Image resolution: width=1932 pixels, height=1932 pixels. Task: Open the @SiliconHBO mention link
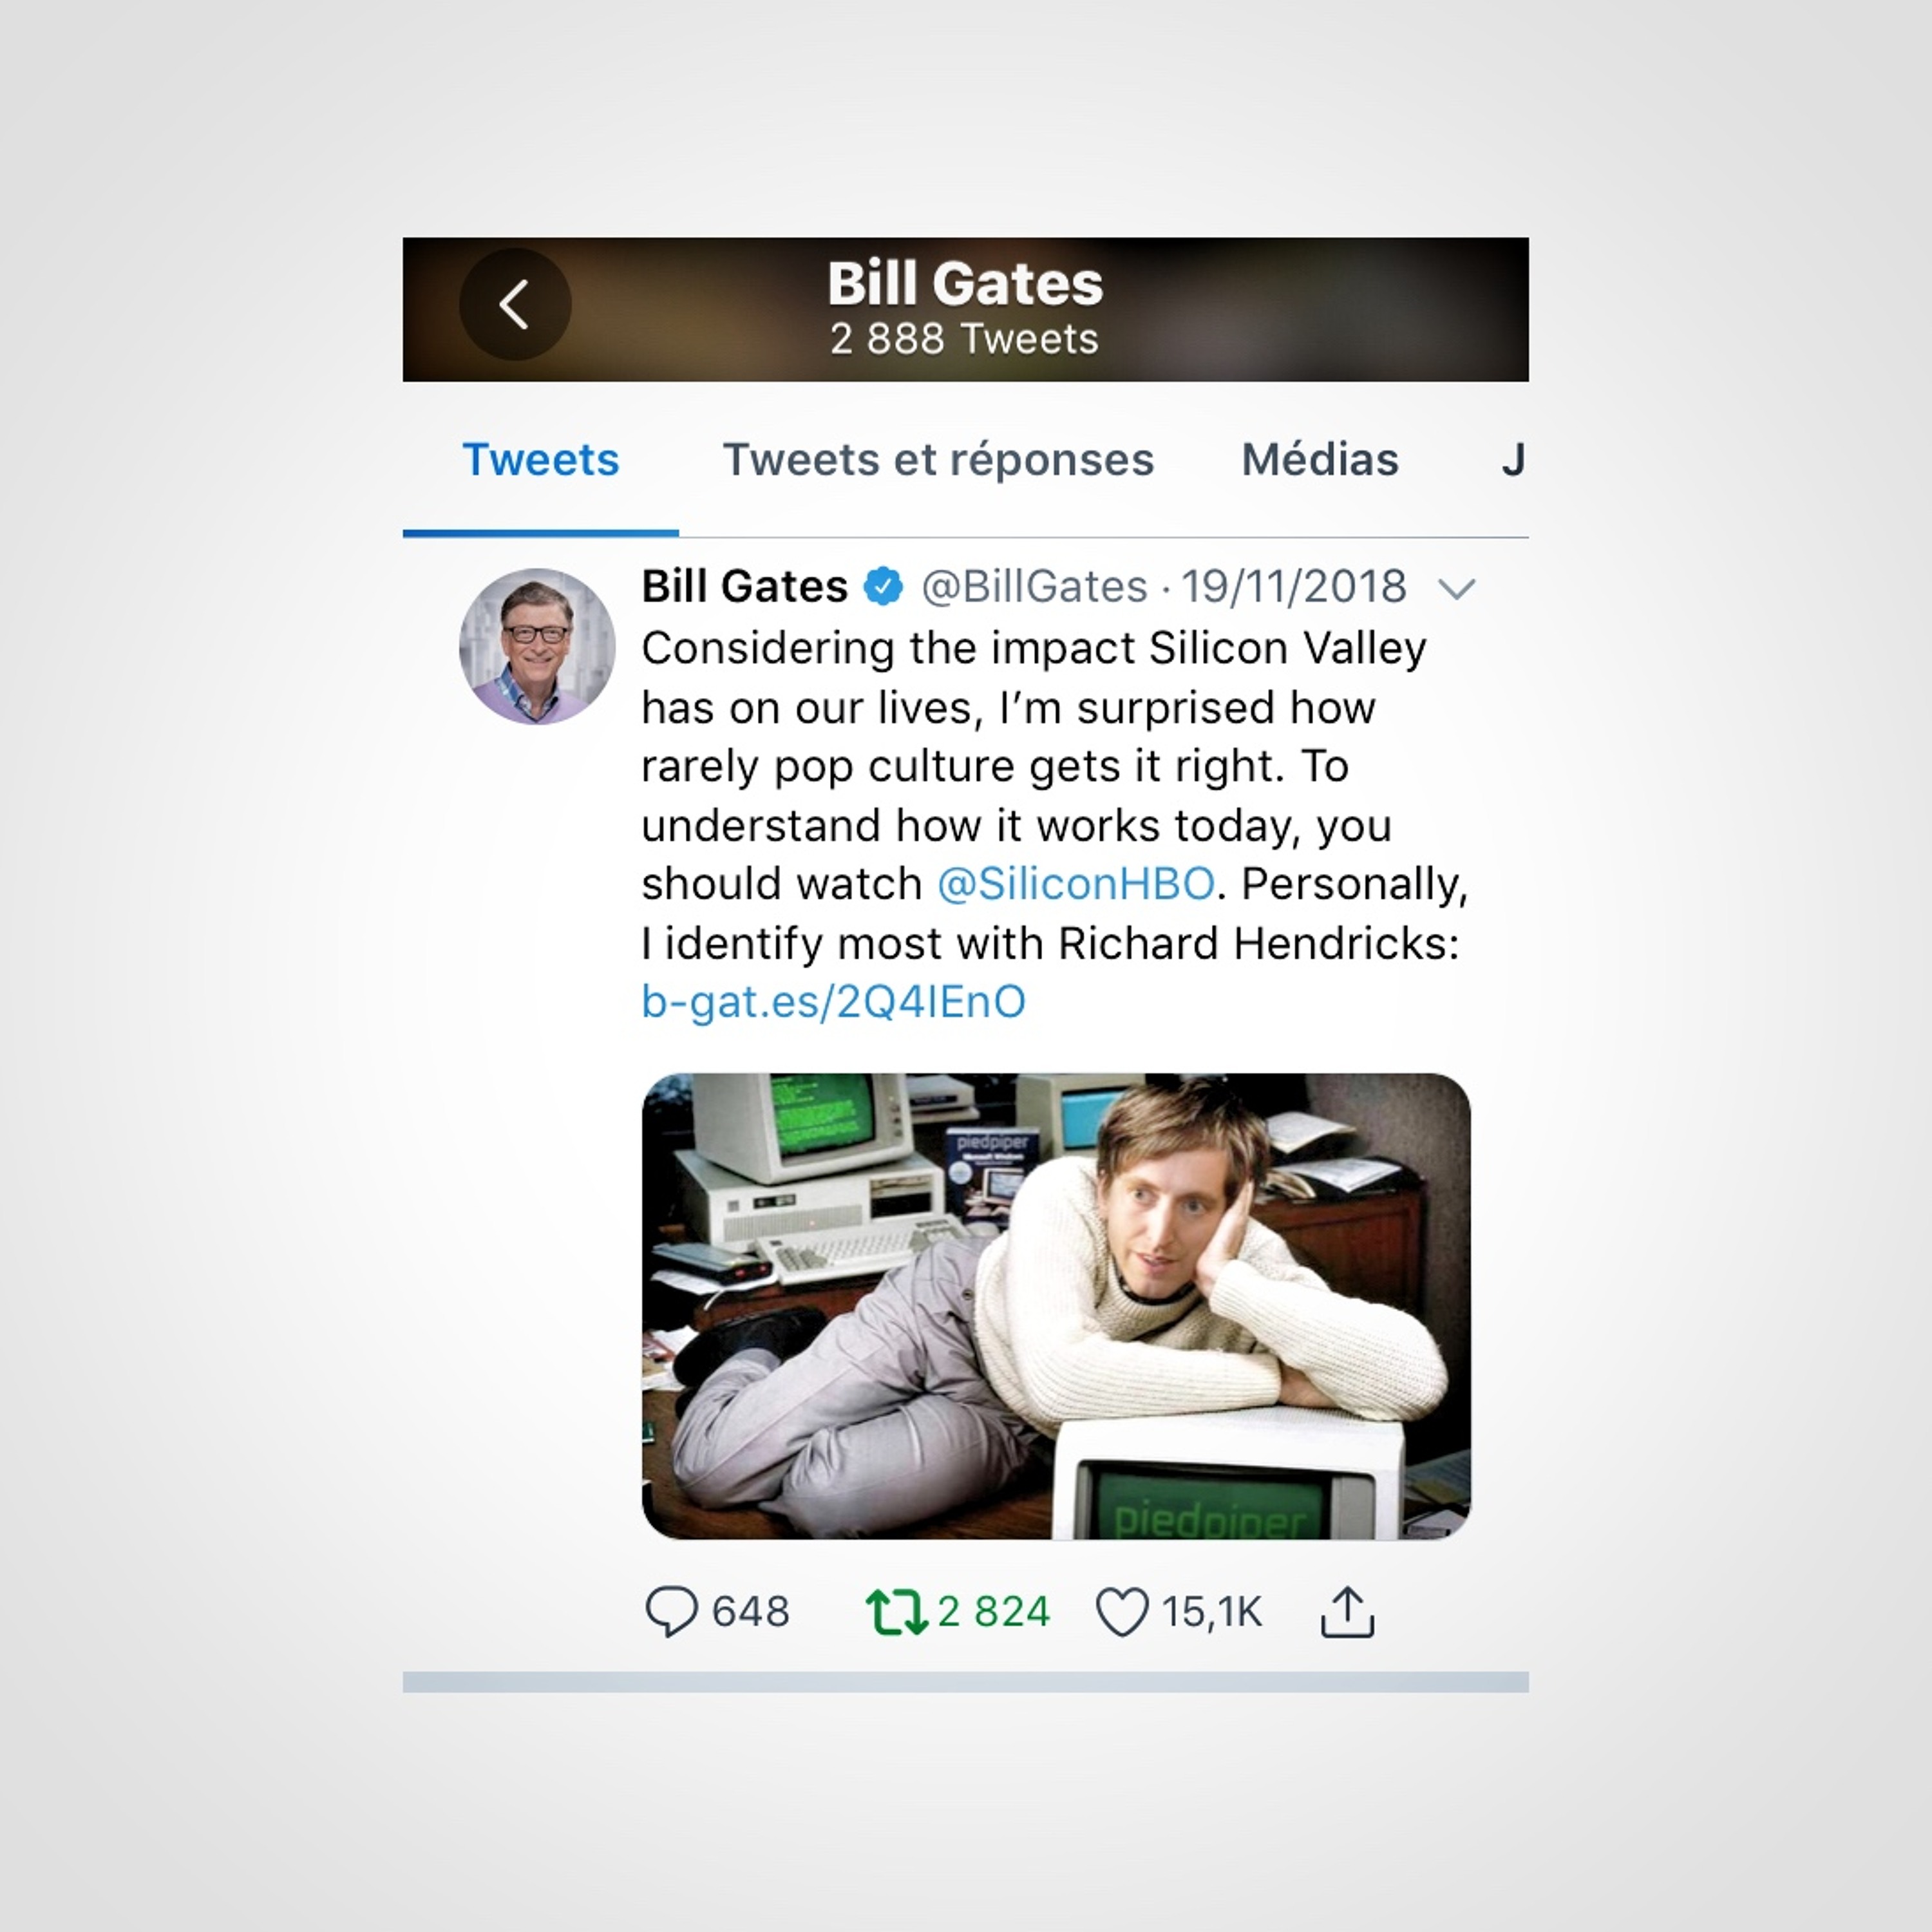[x=1076, y=884]
